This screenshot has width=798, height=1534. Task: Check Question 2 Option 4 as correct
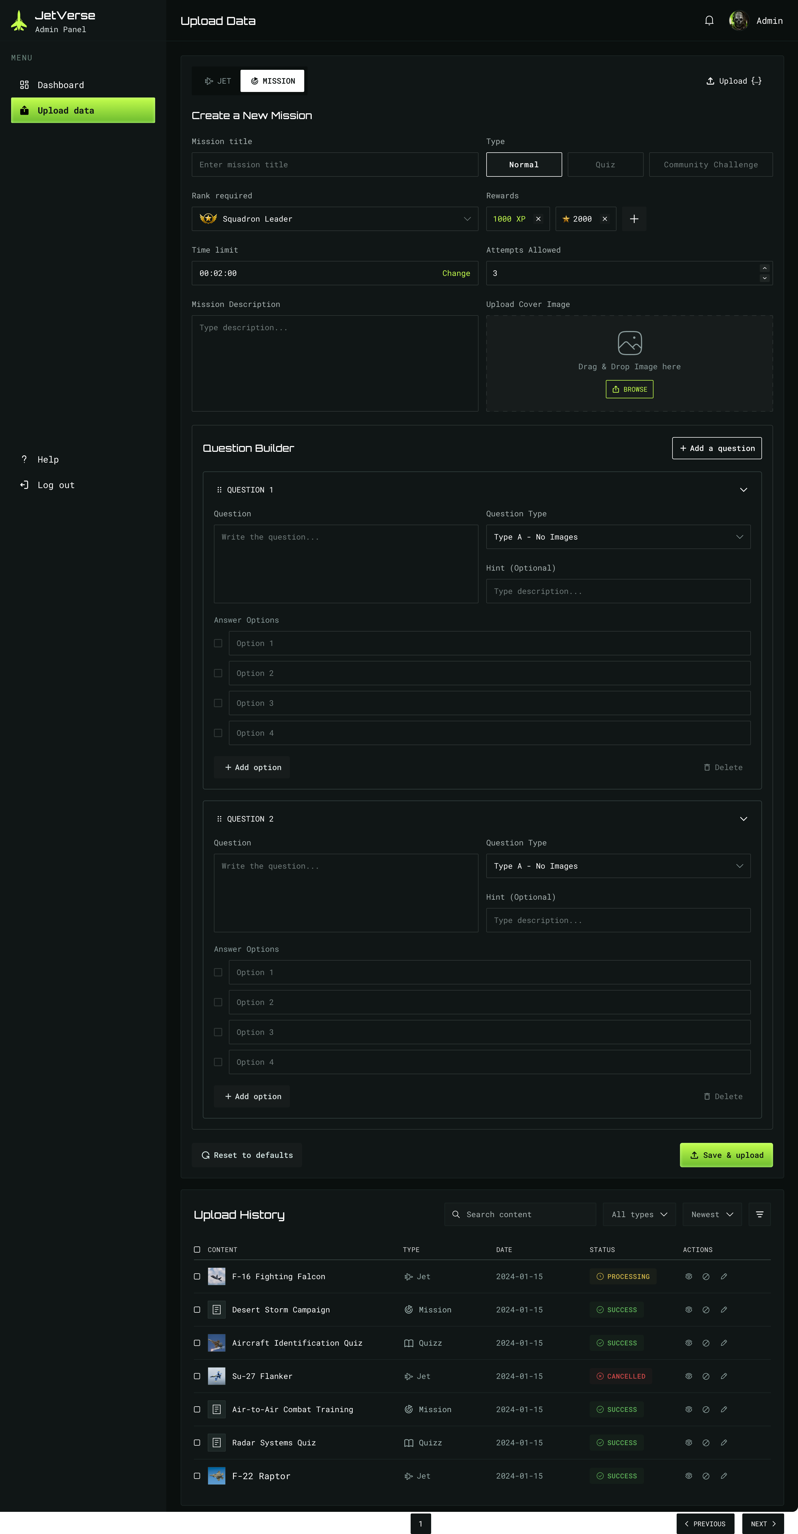218,1062
